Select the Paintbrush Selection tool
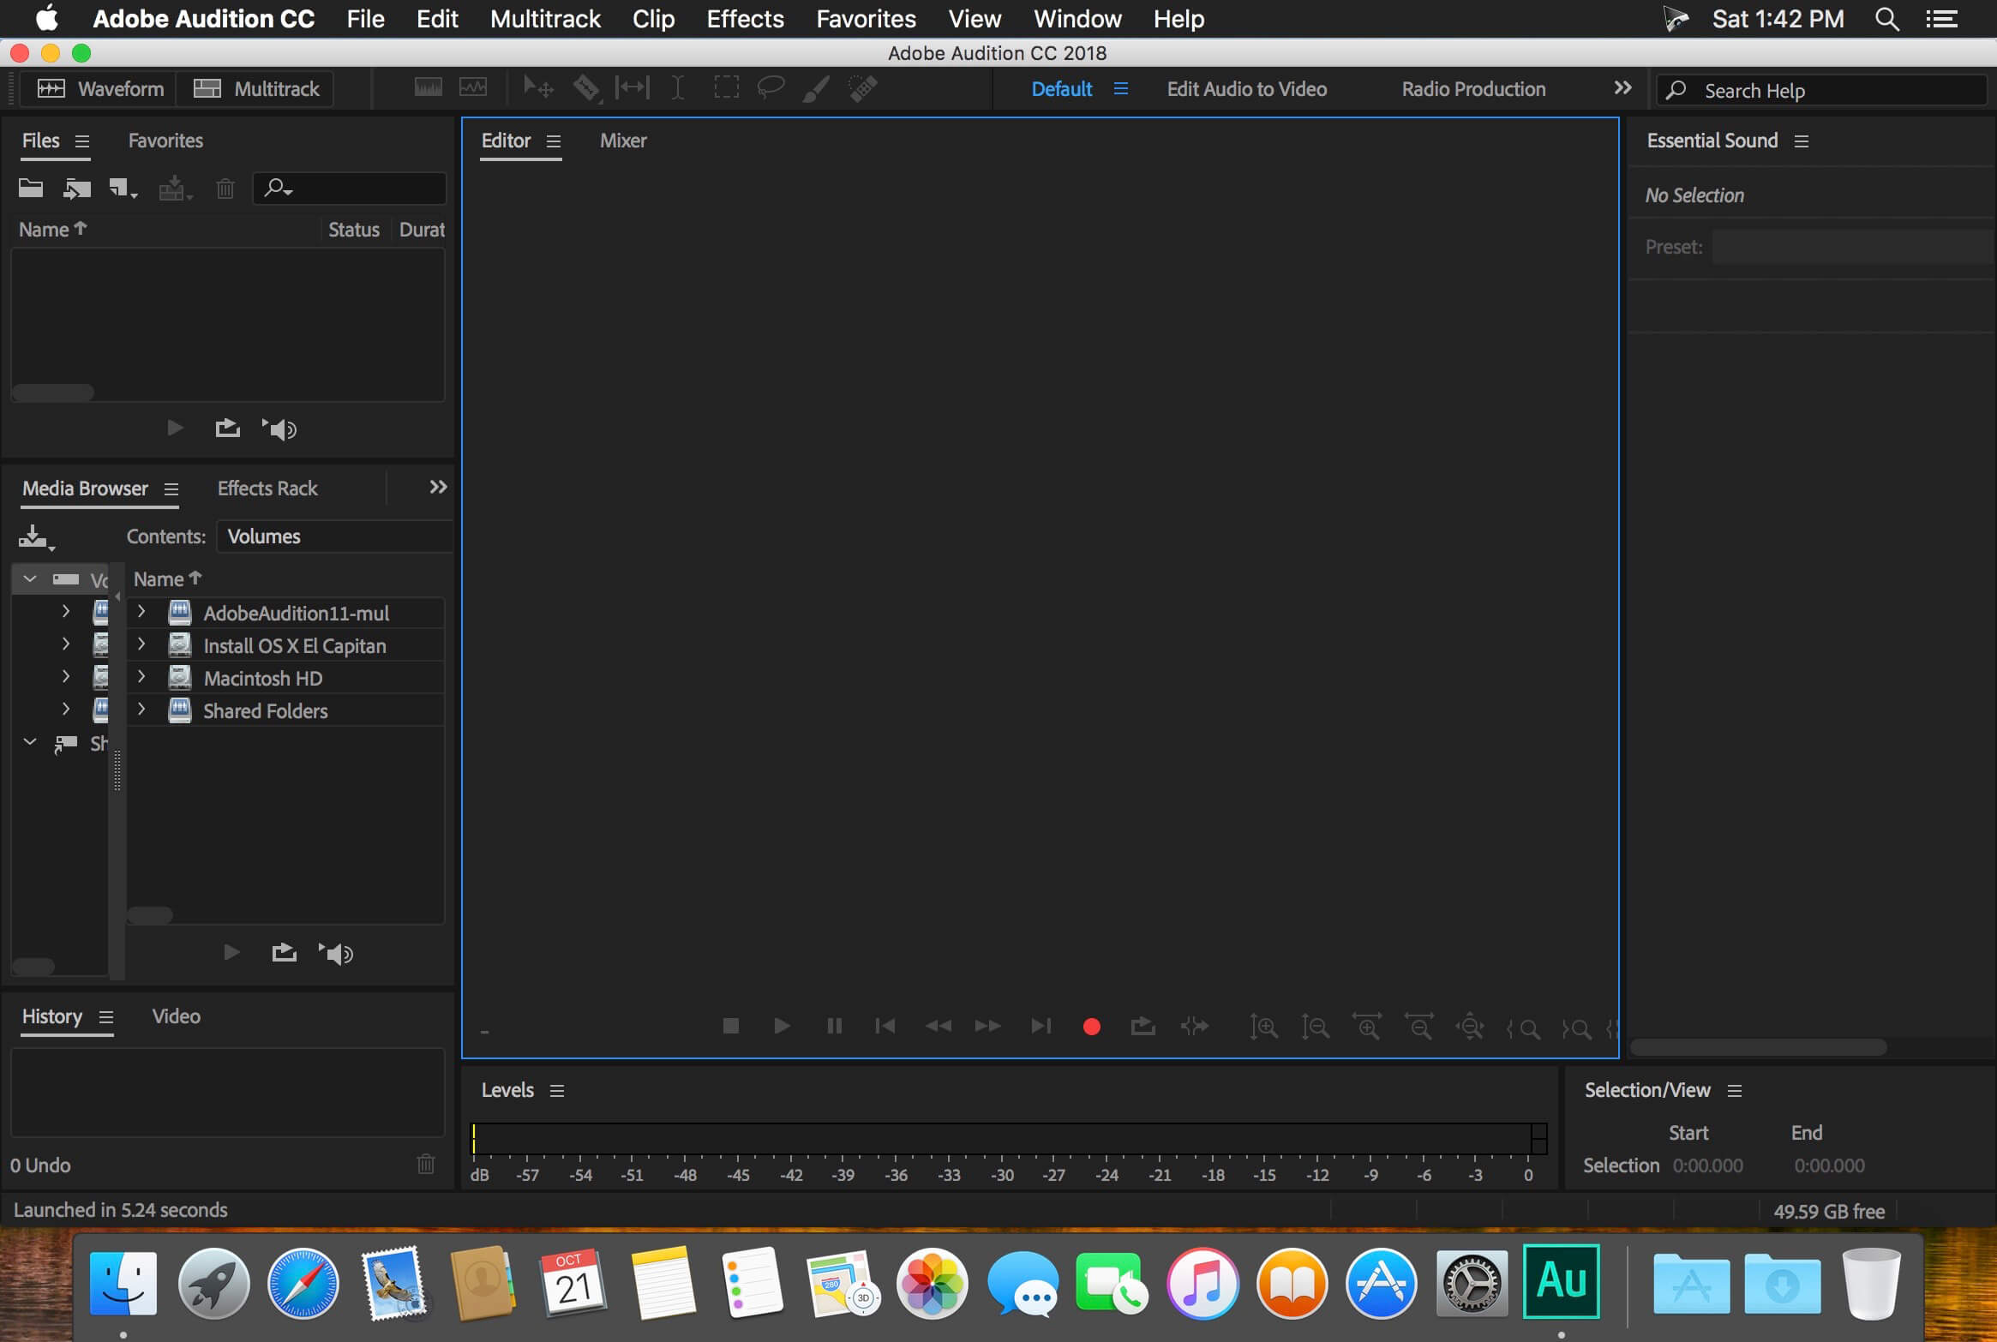The width and height of the screenshot is (1997, 1342). tap(816, 88)
